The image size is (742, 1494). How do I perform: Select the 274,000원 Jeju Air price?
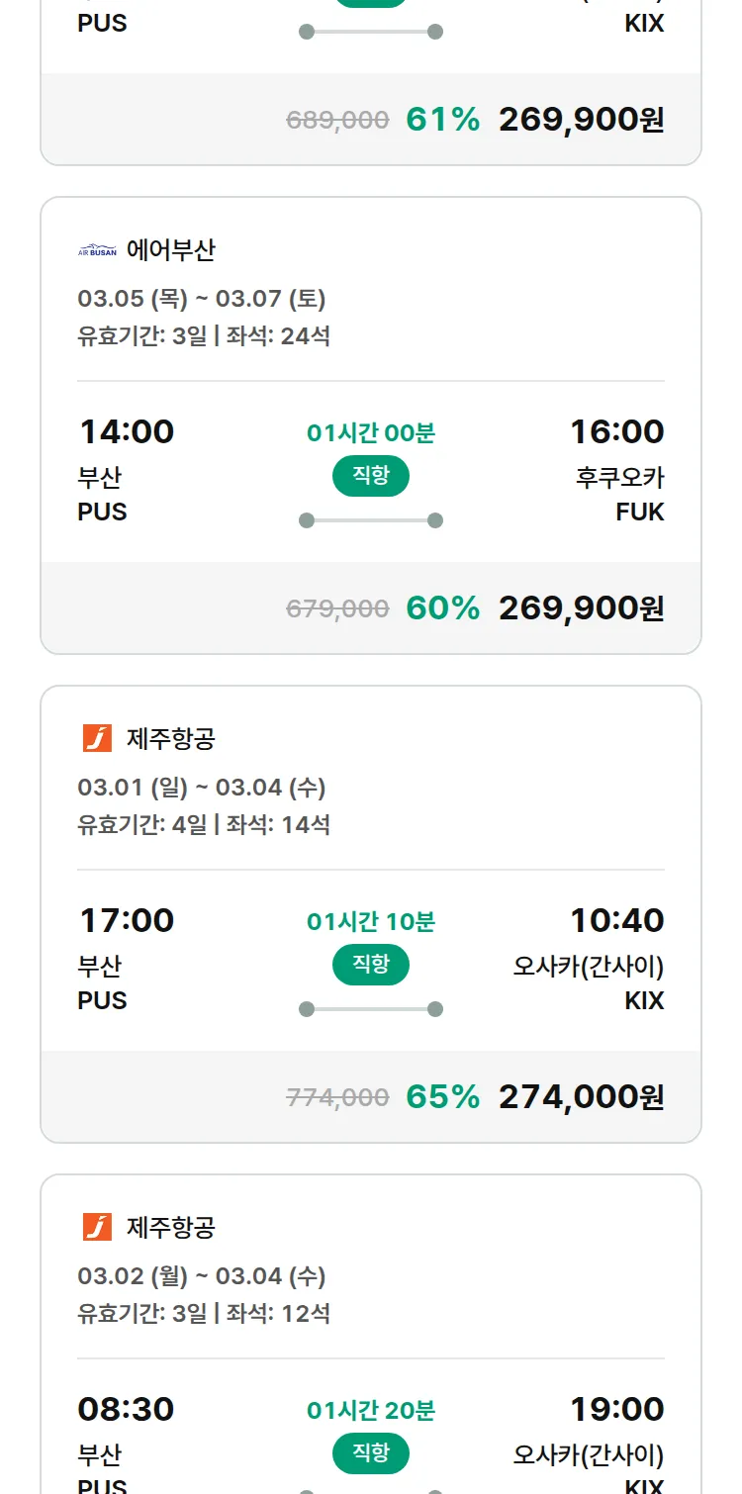click(x=581, y=1097)
